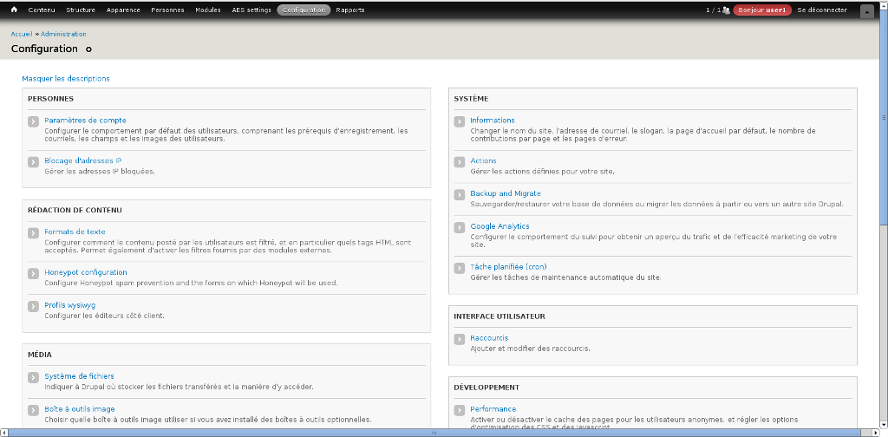The width and height of the screenshot is (888, 437).
Task: Open Boîte à outils image settings
Action: pos(80,408)
